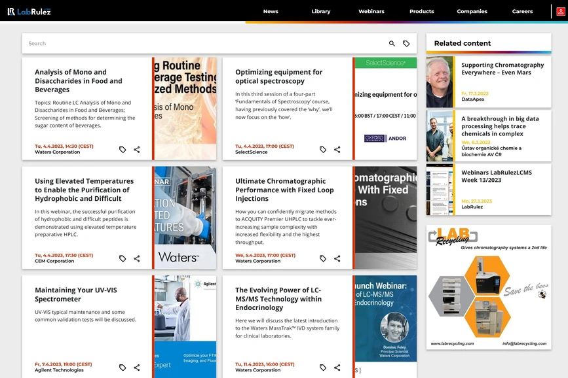Click 'Ústav organické chemie a biochemie' source label

(491, 151)
